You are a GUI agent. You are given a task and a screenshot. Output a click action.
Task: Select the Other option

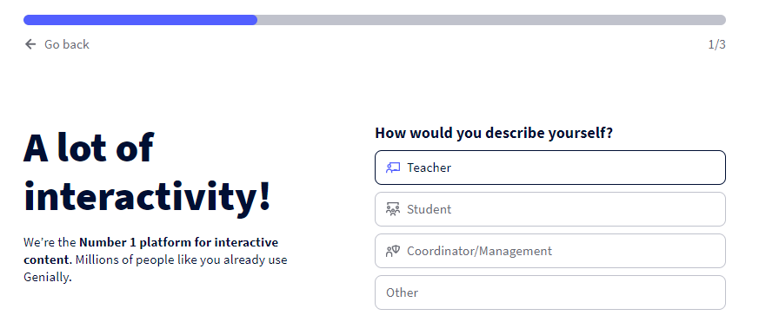[549, 292]
